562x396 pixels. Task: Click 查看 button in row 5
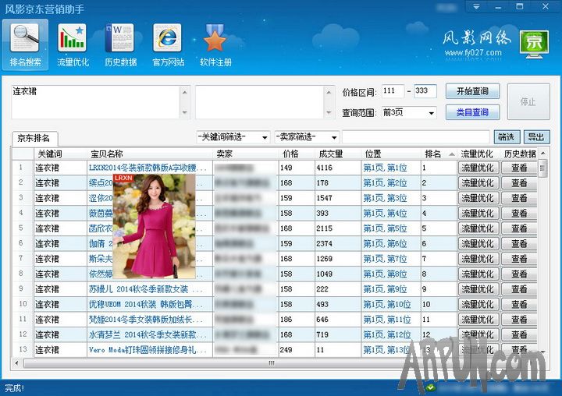click(519, 228)
